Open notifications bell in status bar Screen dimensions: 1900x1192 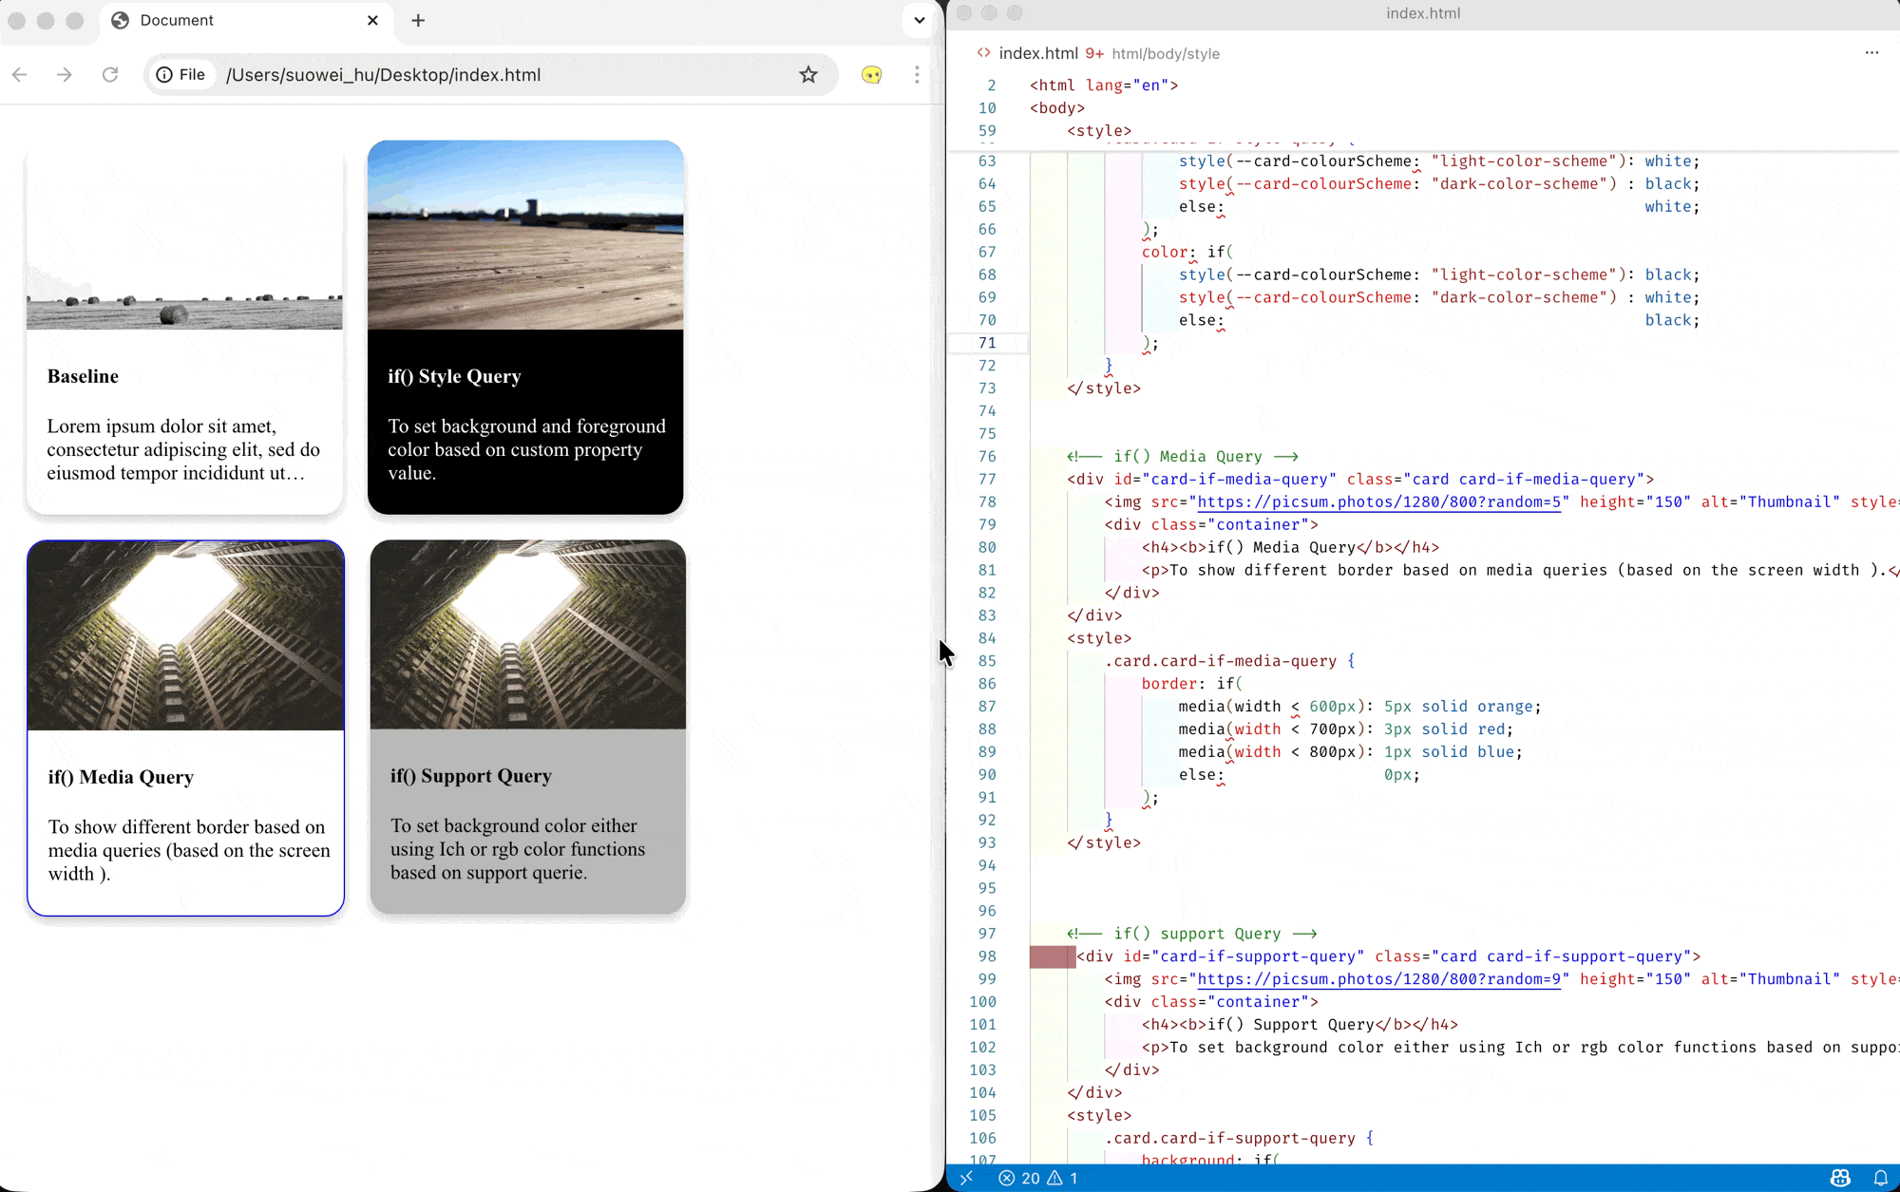1880,1178
